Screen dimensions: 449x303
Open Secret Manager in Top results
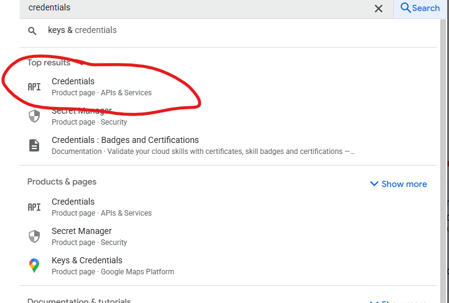click(x=81, y=112)
